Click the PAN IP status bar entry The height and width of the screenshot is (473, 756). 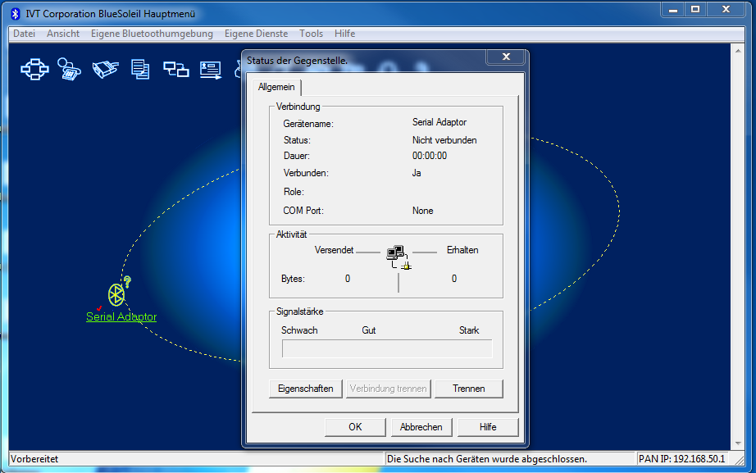pos(681,459)
